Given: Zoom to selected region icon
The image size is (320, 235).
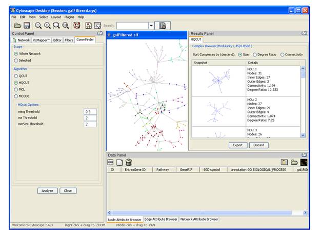Looking at the screenshot, I should [x=56, y=26].
